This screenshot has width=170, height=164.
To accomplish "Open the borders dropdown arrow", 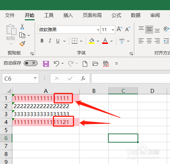I will [x=81, y=41].
